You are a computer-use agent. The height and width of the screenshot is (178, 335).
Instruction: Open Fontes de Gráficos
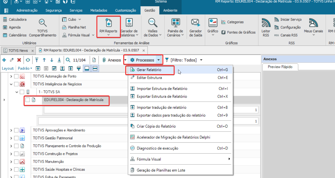coord(238,32)
